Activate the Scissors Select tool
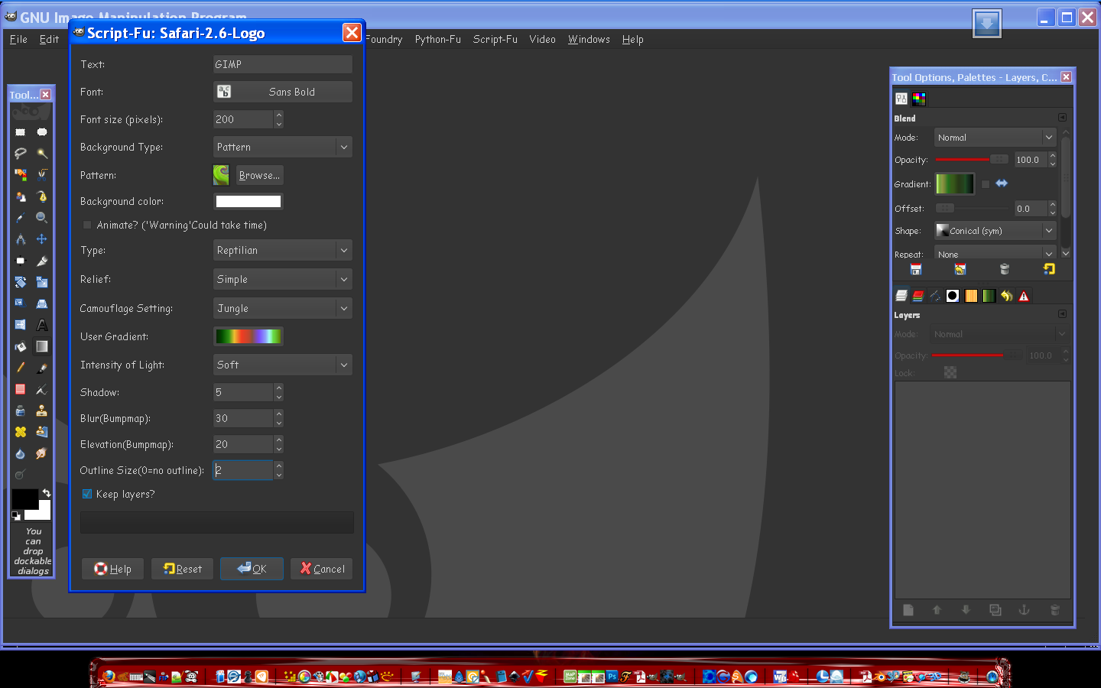The image size is (1101, 688). (42, 175)
